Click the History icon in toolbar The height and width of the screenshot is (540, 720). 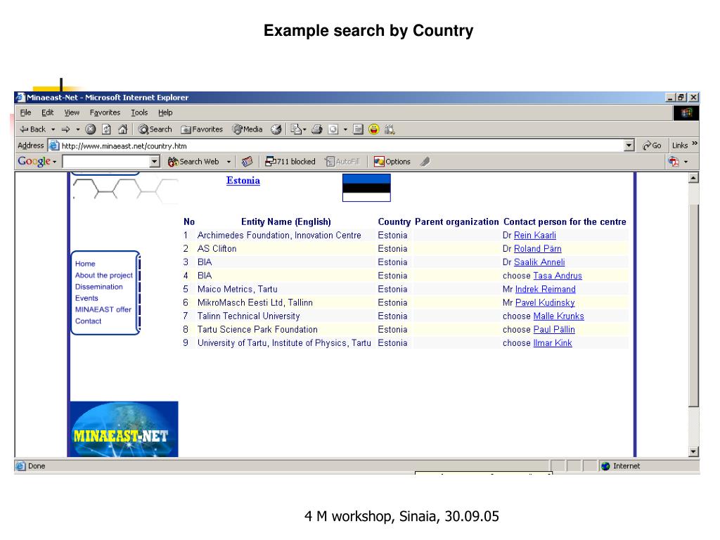[276, 129]
